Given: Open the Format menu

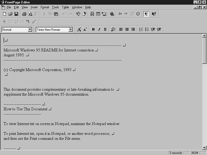Looking at the screenshot, I should coord(45,7).
